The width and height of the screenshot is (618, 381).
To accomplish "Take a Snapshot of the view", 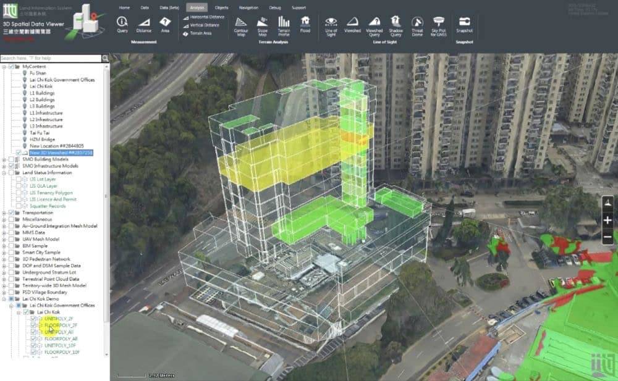I will 464,25.
